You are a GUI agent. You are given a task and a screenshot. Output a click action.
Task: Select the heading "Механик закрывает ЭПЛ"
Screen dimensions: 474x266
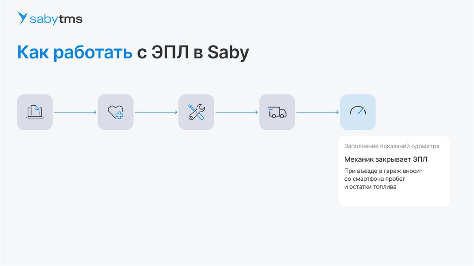coord(386,159)
